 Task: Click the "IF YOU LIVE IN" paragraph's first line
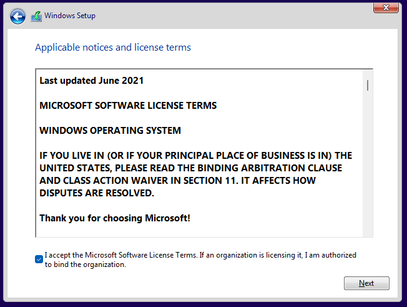click(x=195, y=156)
